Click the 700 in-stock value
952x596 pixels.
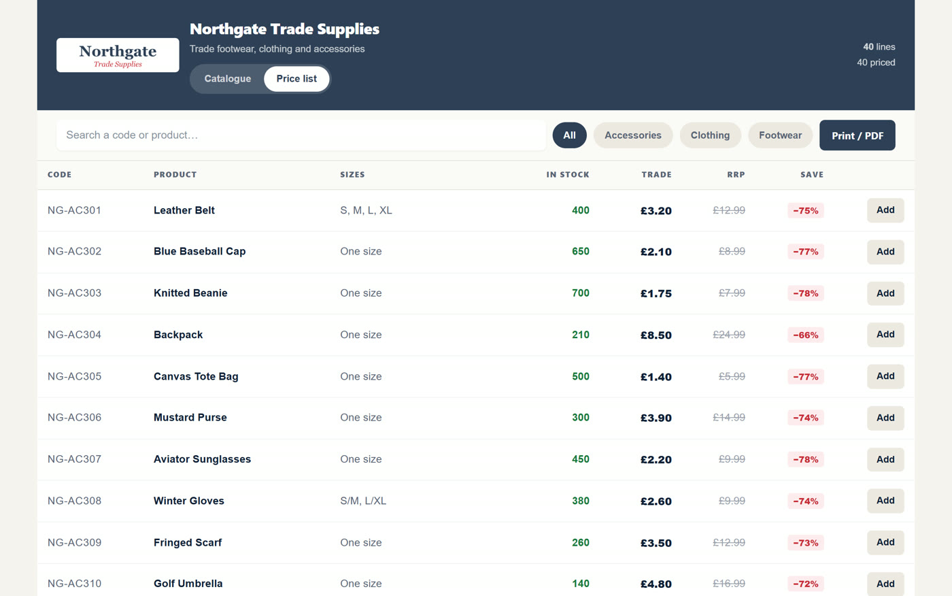click(x=581, y=293)
